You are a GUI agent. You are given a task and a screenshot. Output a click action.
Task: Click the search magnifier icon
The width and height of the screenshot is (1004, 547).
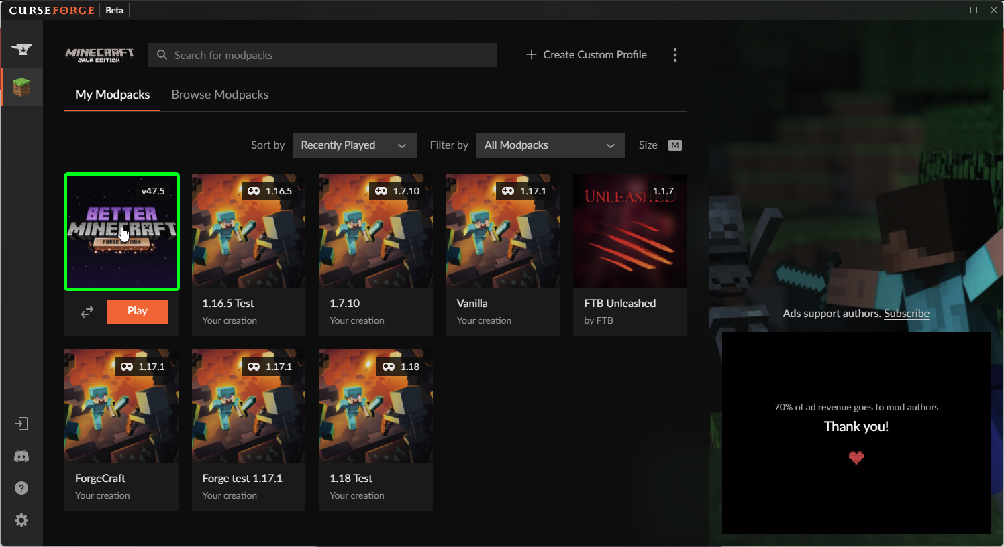point(162,55)
